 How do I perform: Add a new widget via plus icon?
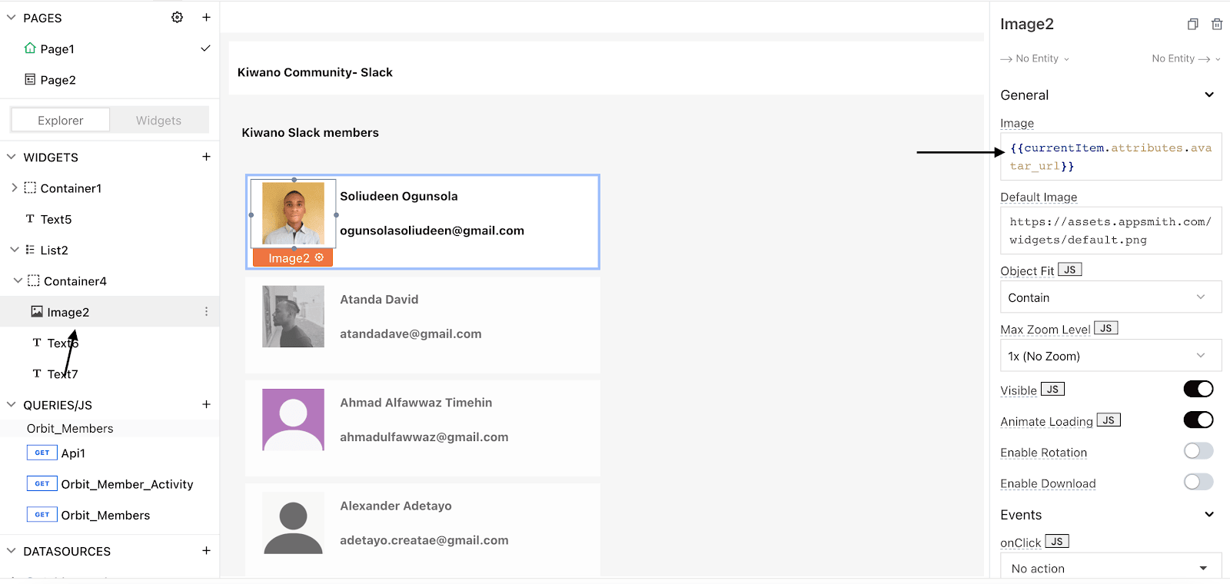click(x=206, y=157)
